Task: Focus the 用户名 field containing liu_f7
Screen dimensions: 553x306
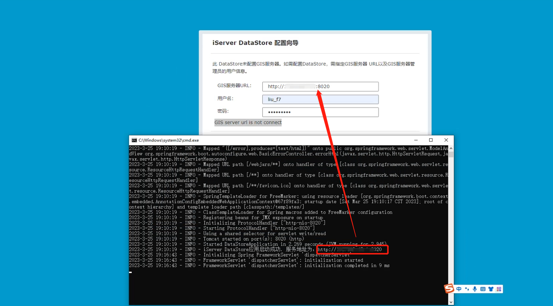Action: [x=320, y=99]
